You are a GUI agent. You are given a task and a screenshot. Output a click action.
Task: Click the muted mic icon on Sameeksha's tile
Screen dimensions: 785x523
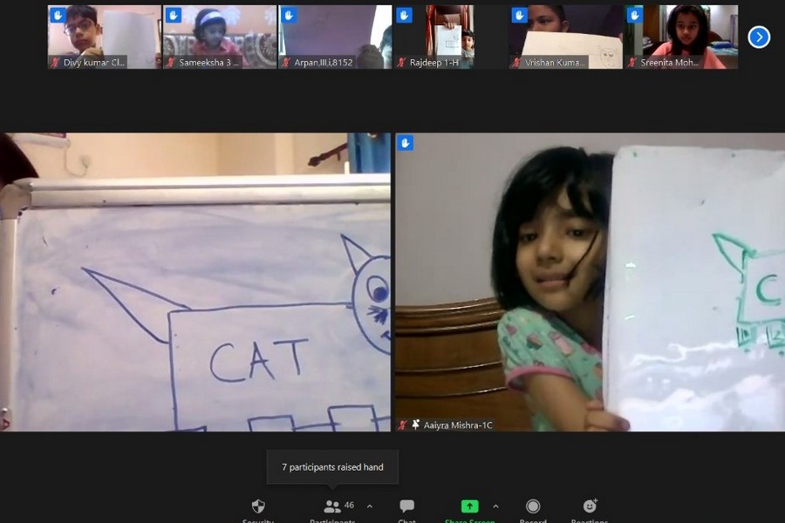[x=170, y=63]
